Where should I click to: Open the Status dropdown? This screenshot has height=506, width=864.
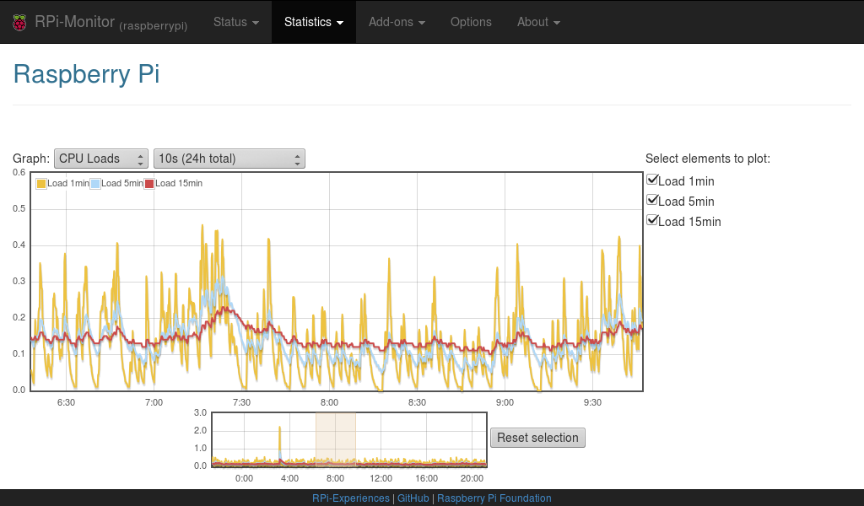tap(235, 22)
